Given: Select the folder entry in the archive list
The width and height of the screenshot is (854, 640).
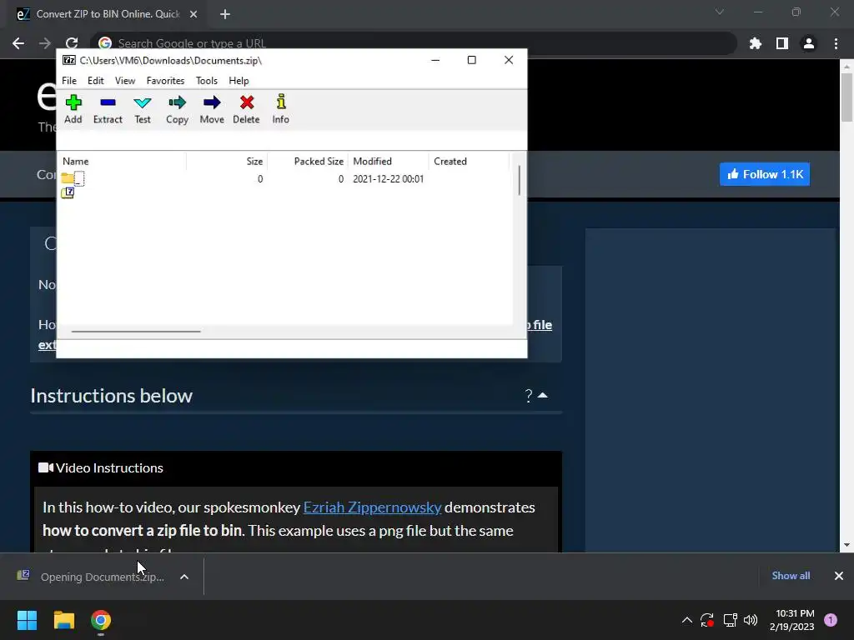Looking at the screenshot, I should pos(73,178).
